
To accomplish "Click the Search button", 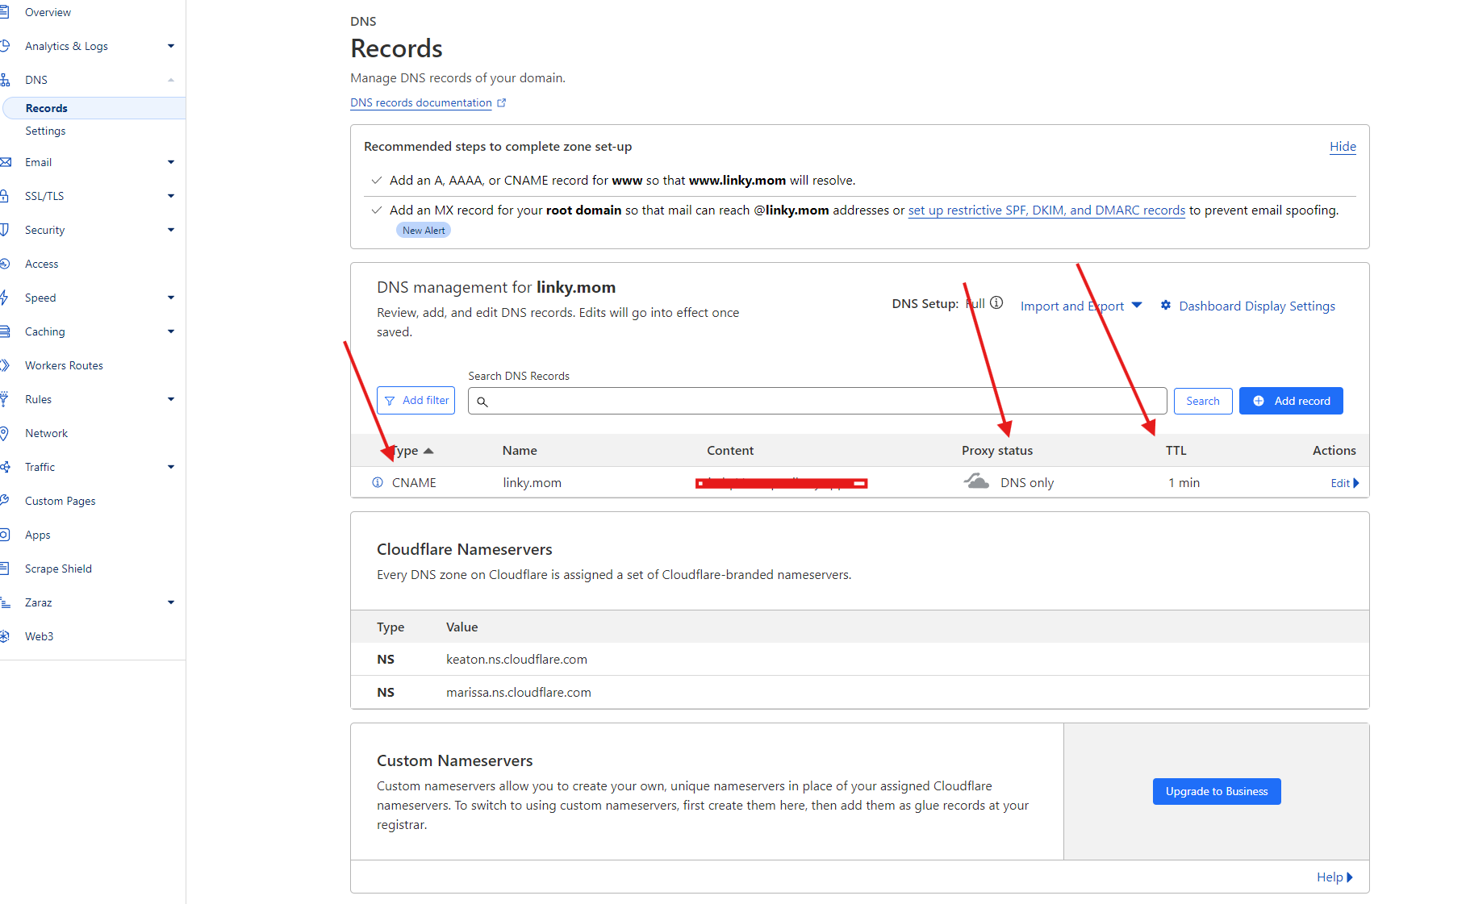I will tap(1203, 401).
